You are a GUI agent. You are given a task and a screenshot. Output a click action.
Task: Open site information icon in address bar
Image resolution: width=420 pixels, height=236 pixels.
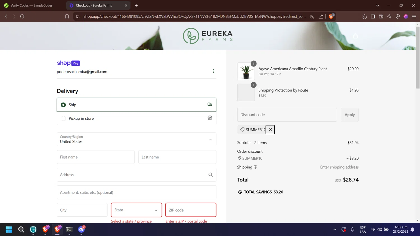point(78,16)
